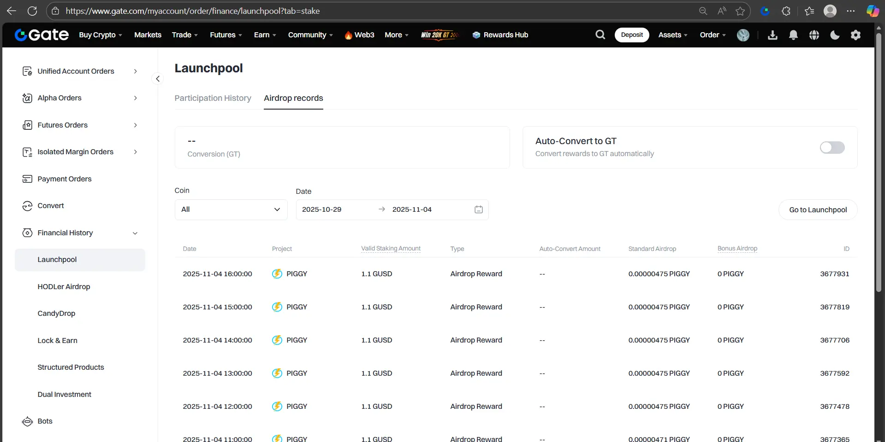885x442 pixels.
Task: Open the settings gear in Gate header
Action: point(855,35)
